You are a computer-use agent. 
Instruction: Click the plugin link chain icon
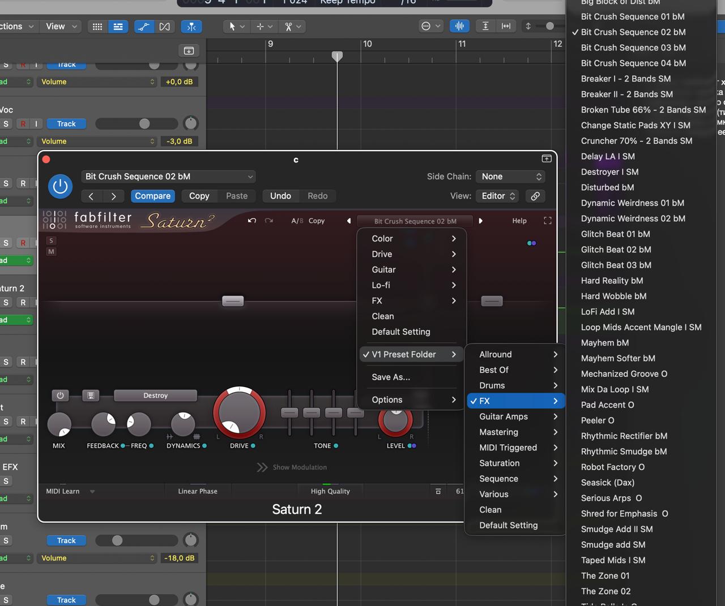535,196
